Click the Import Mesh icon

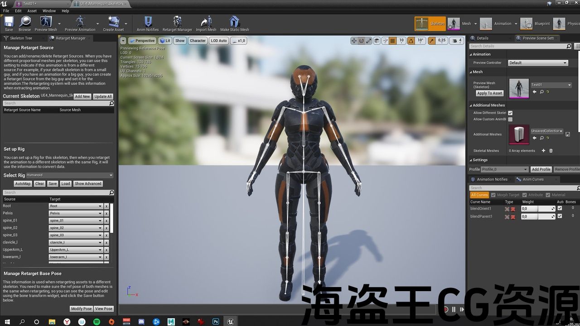206,24
